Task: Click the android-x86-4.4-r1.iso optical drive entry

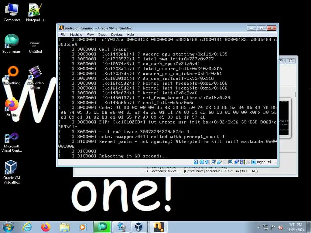Action: [221, 171]
